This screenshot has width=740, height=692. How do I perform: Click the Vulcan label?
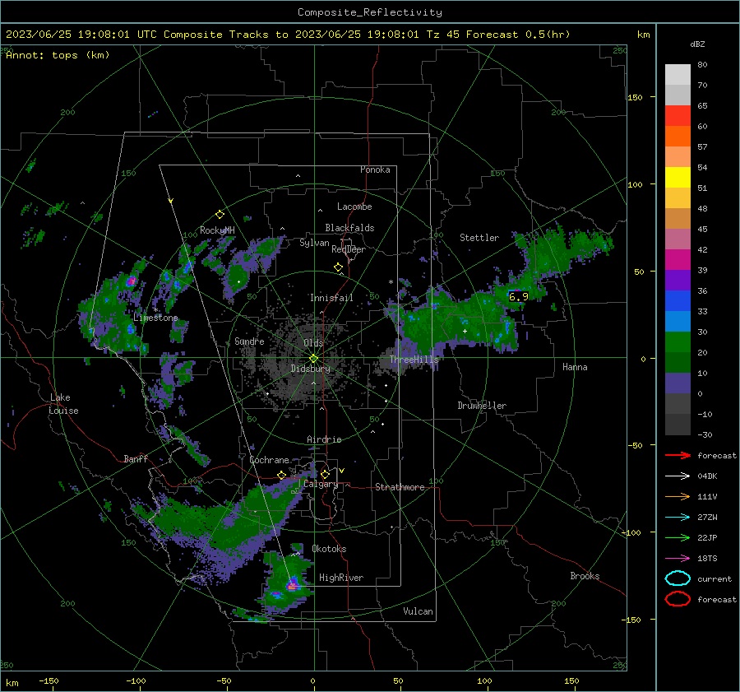(418, 611)
